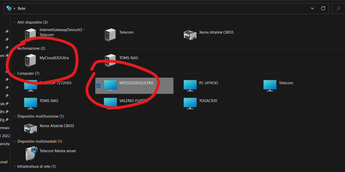The image size is (345, 172).
Task: Click the MYCLOUDEX2ULTRA computer monitor icon
Action: tap(110, 85)
